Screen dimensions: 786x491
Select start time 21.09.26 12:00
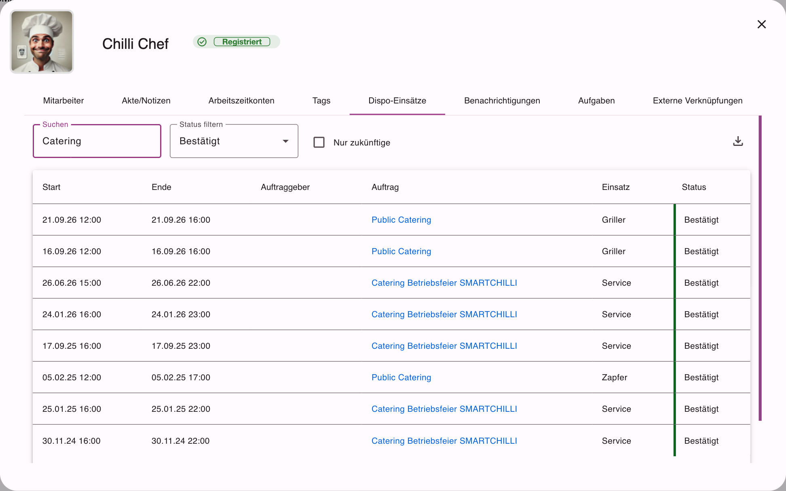tap(72, 220)
